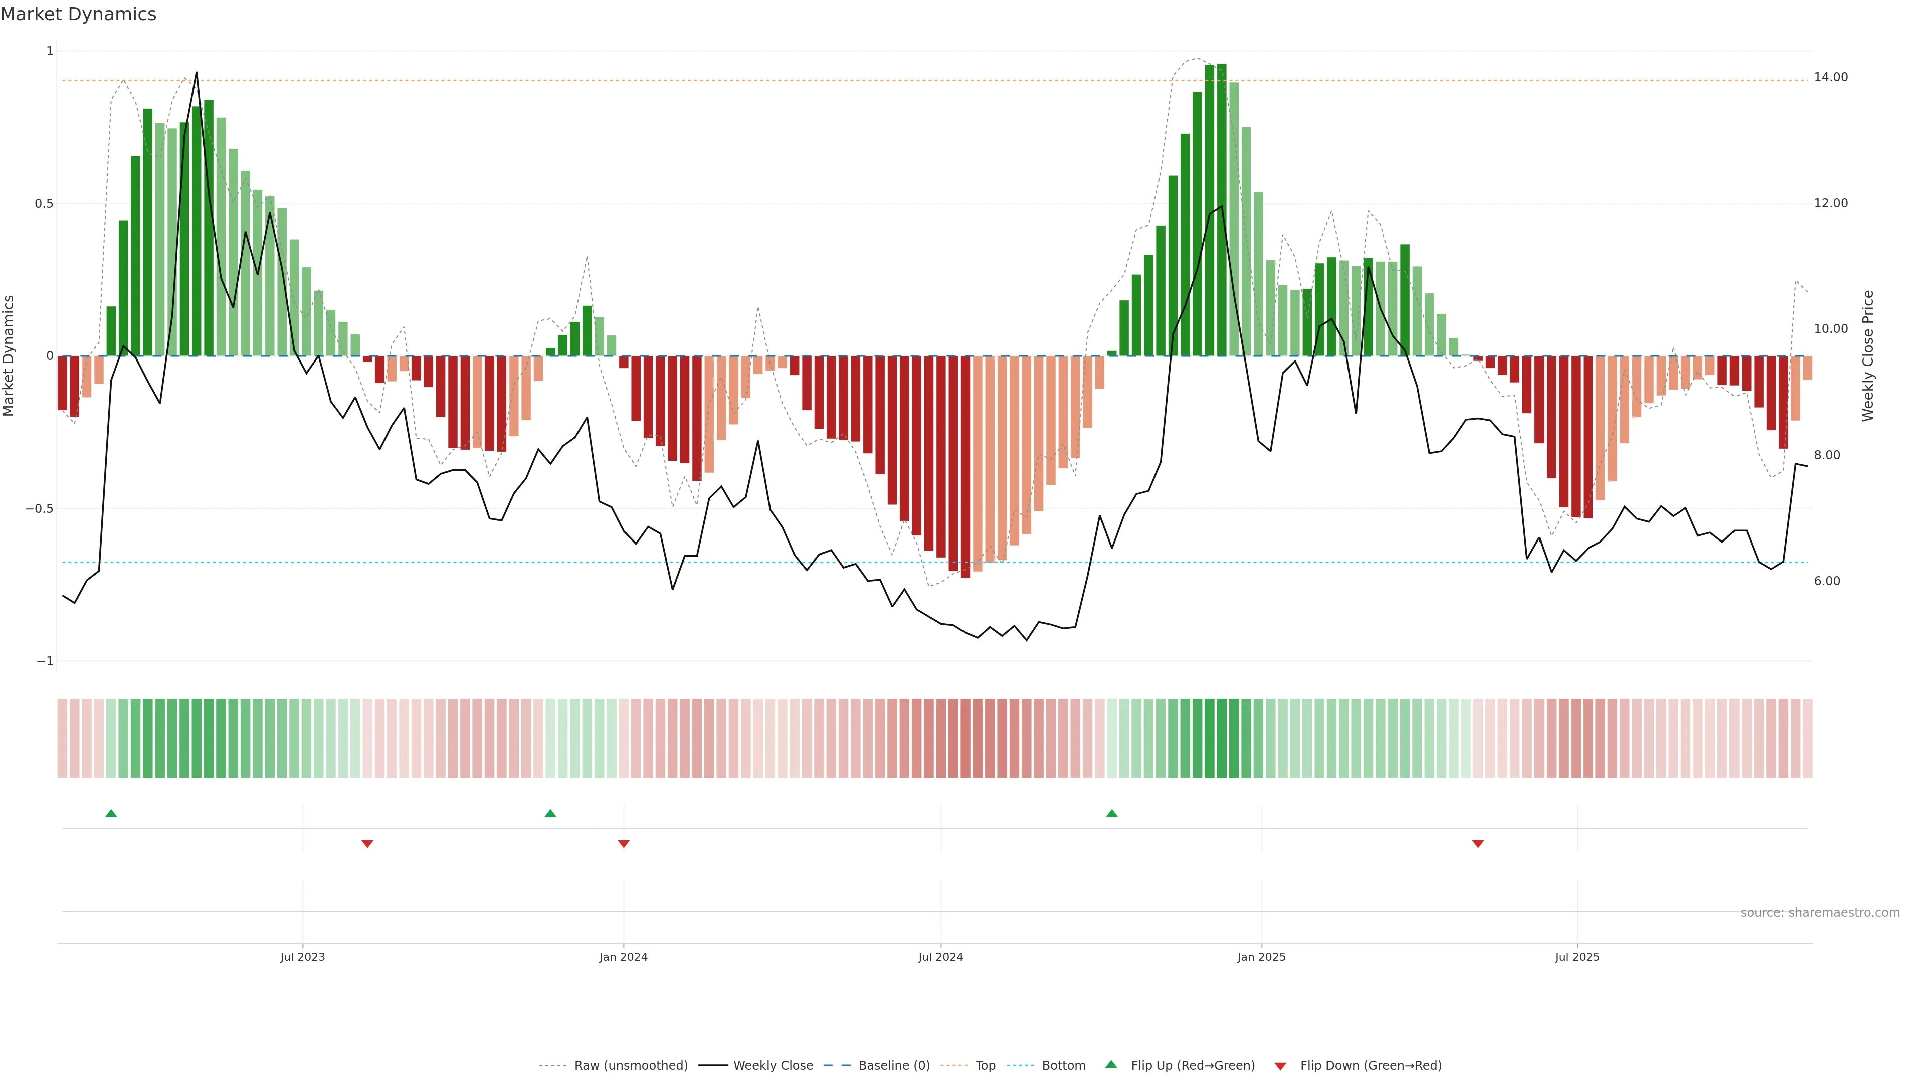Click the first green flip-up triangle marker
The image size is (1925, 1083).
coord(111,813)
